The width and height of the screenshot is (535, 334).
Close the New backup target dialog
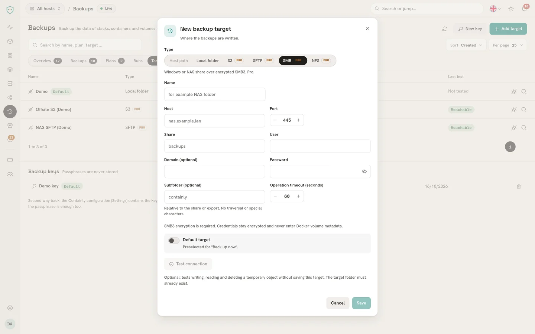[367, 29]
